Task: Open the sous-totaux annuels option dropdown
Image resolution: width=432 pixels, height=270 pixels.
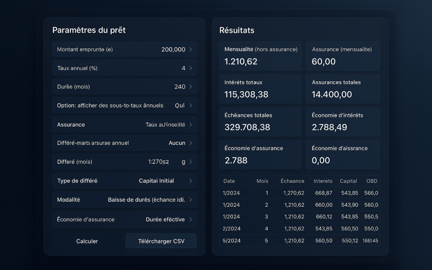Action: 124,105
